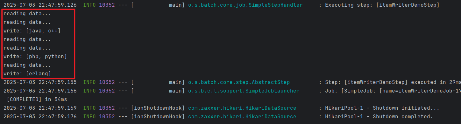Click the timestamp 22:47:59.155

tap(58, 82)
